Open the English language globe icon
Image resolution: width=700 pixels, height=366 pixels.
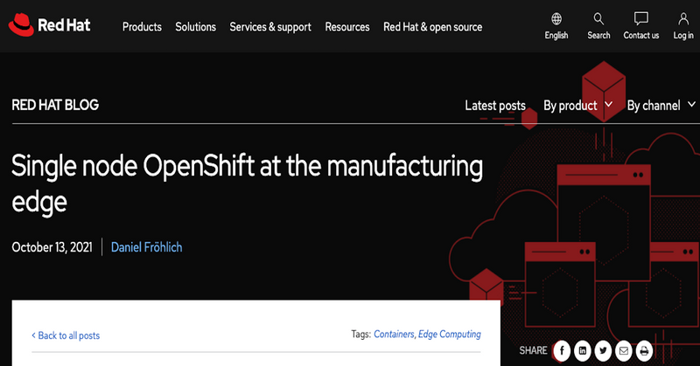(x=556, y=18)
